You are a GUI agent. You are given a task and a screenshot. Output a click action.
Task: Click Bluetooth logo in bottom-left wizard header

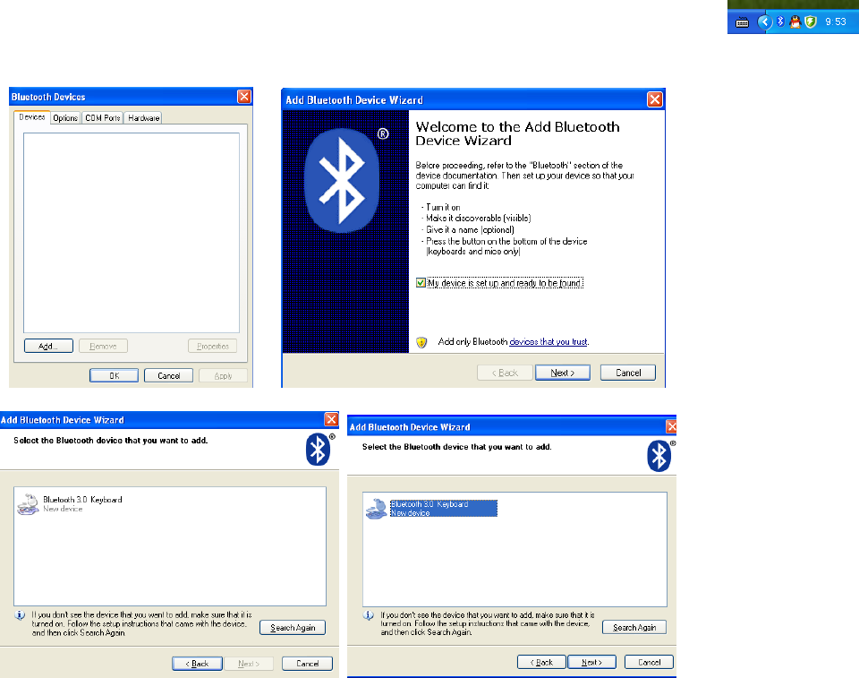pos(319,450)
